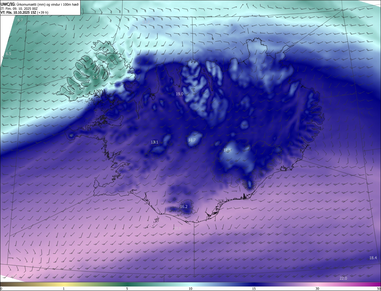This screenshot has height=291, width=381.
Task: Click the 30 tick on the color scale
Action: click(317, 289)
